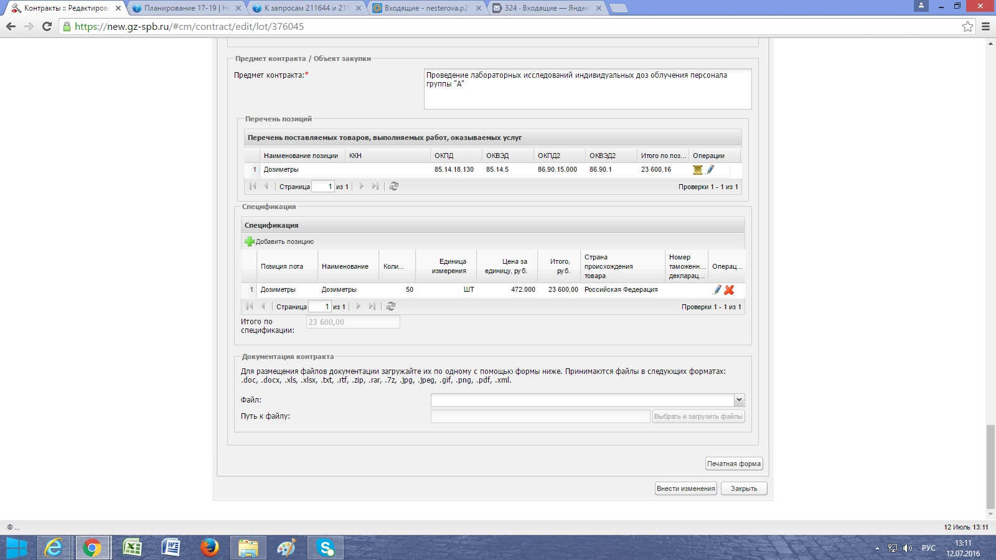
Task: Open the taskbar clock showing 13:11
Action: click(x=963, y=548)
